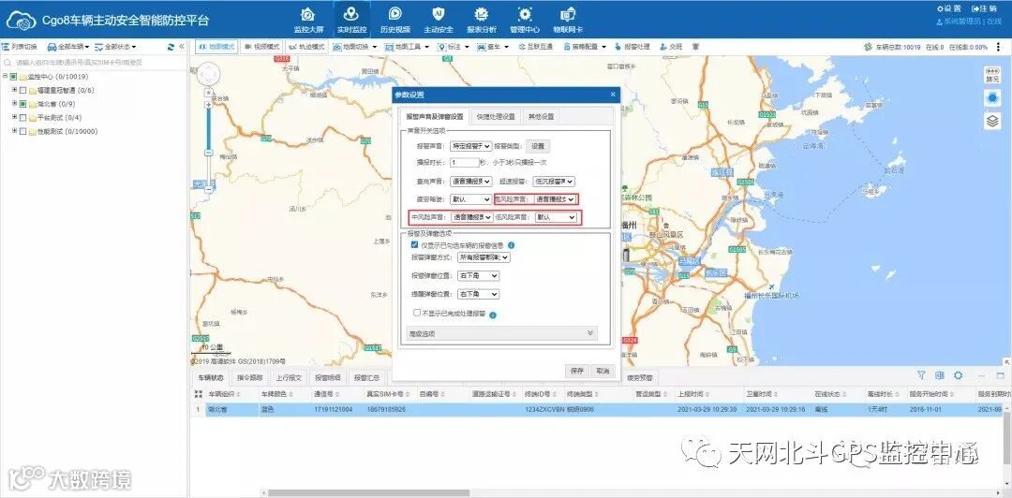Click the 路况 button at map top-right
Image resolution: width=1012 pixels, height=498 pixels.
pyautogui.click(x=992, y=74)
